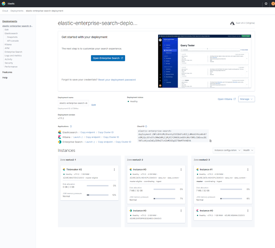Go to Snapshots in the sidebar

12,37
